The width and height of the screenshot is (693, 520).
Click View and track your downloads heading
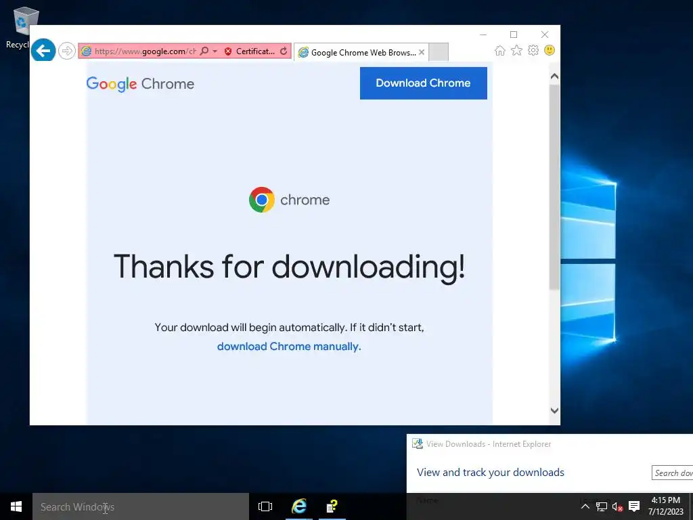pos(491,472)
